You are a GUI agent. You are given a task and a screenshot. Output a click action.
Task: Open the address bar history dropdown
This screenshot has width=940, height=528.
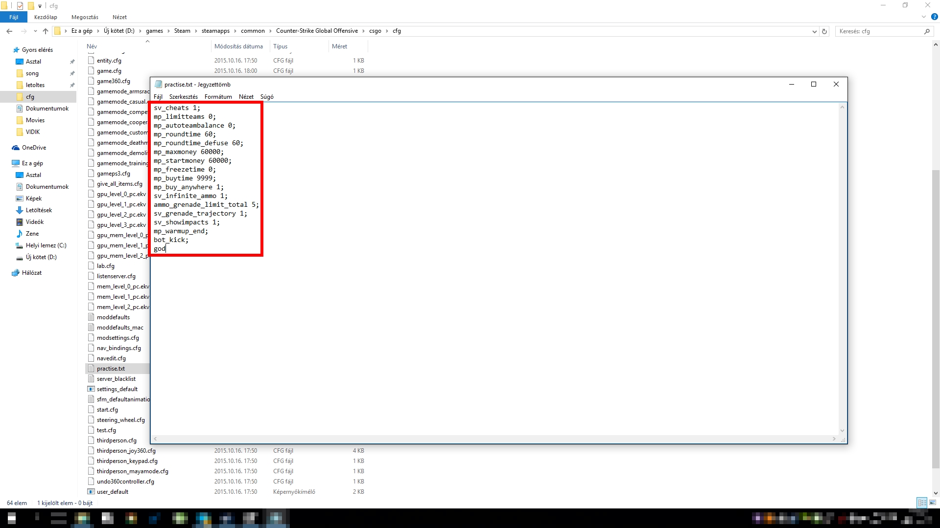814,31
